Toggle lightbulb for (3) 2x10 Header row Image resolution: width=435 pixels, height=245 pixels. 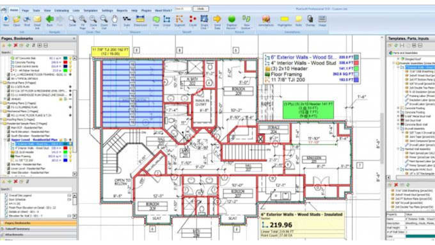click(x=70, y=152)
